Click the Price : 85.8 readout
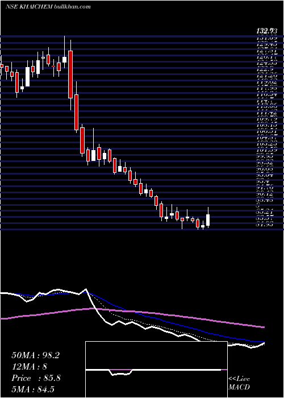 [36, 378]
